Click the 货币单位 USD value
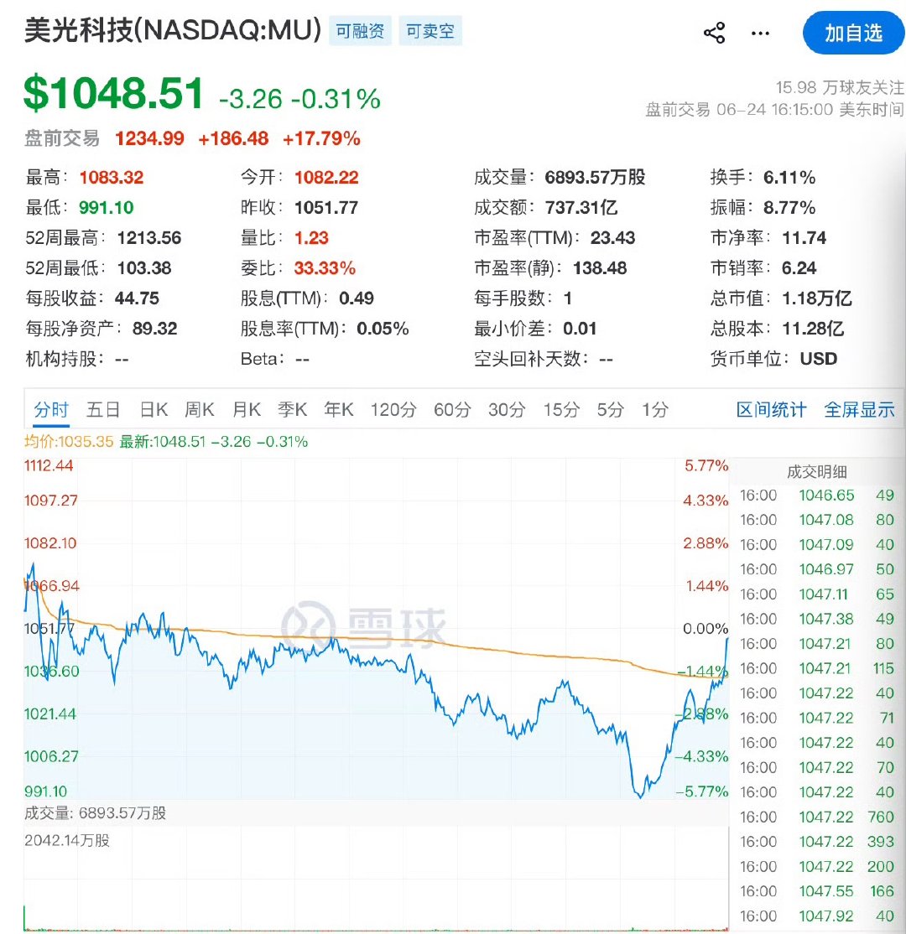The width and height of the screenshot is (906, 934). [x=819, y=359]
